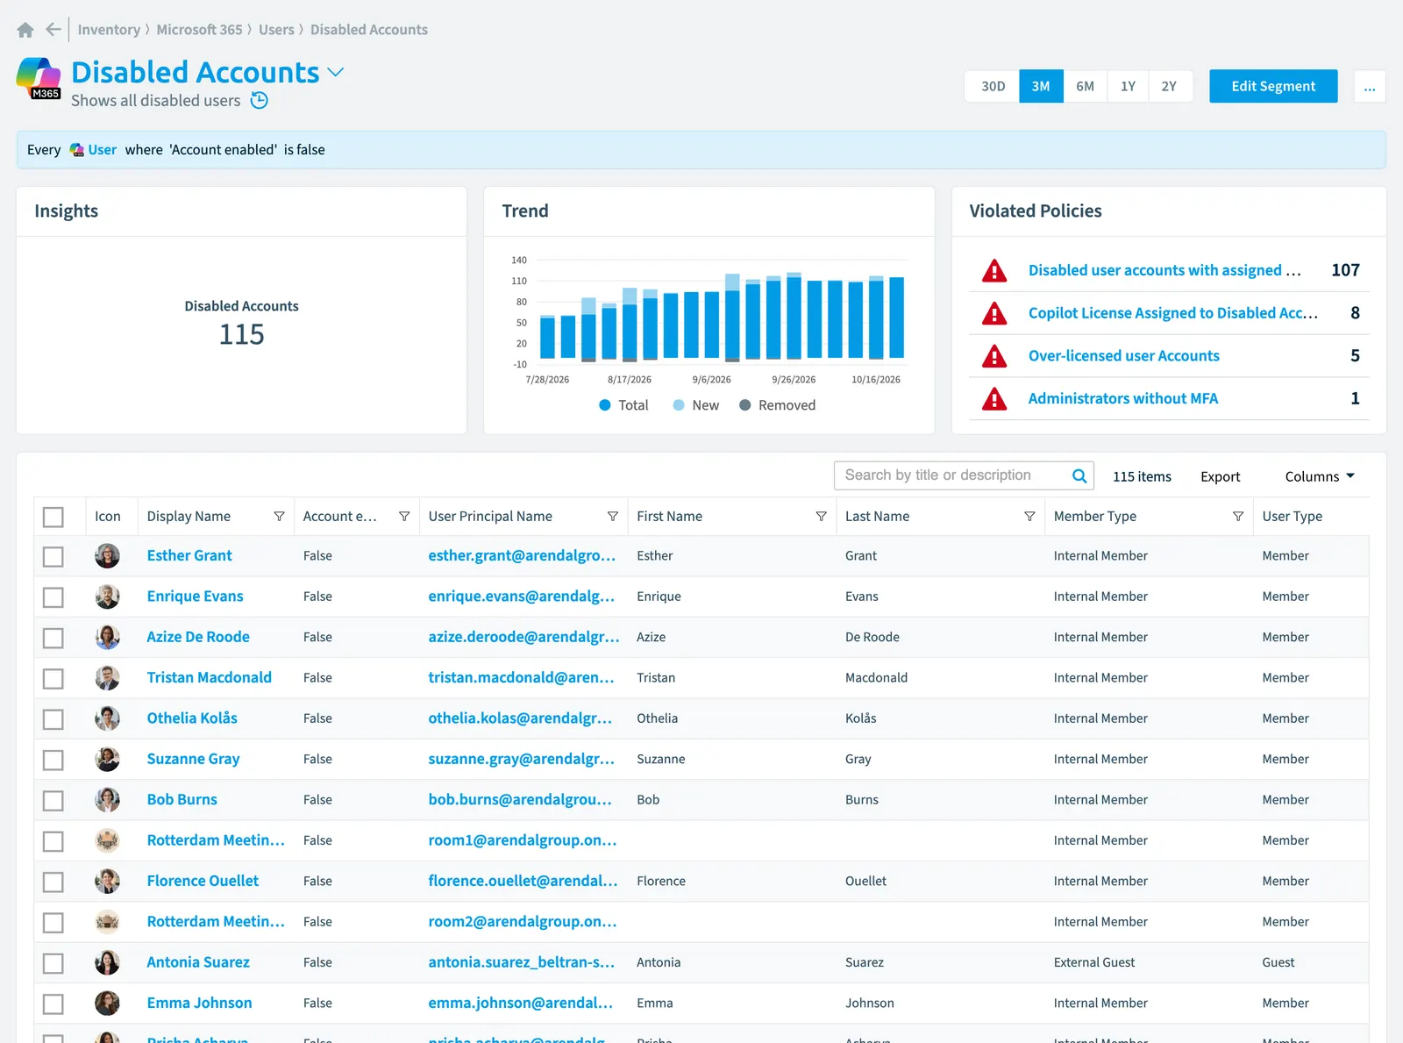
Task: Switch to the 6M time range
Action: (1085, 87)
